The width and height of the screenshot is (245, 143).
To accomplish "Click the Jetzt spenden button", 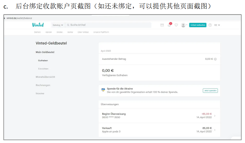I will 210,90.
